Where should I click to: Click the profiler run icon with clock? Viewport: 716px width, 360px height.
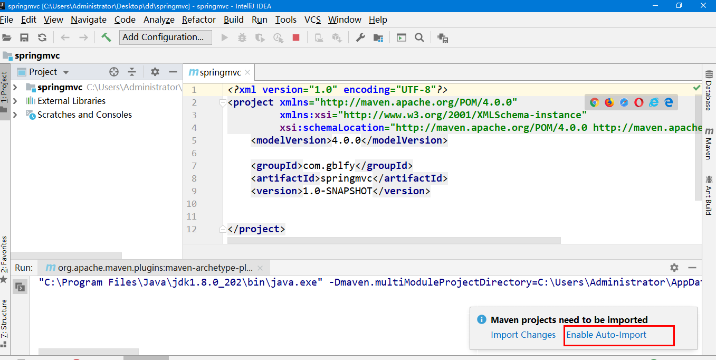(x=278, y=37)
